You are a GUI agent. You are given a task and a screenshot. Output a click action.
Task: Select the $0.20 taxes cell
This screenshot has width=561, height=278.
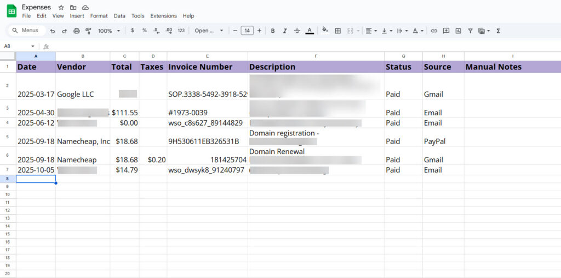tap(153, 156)
